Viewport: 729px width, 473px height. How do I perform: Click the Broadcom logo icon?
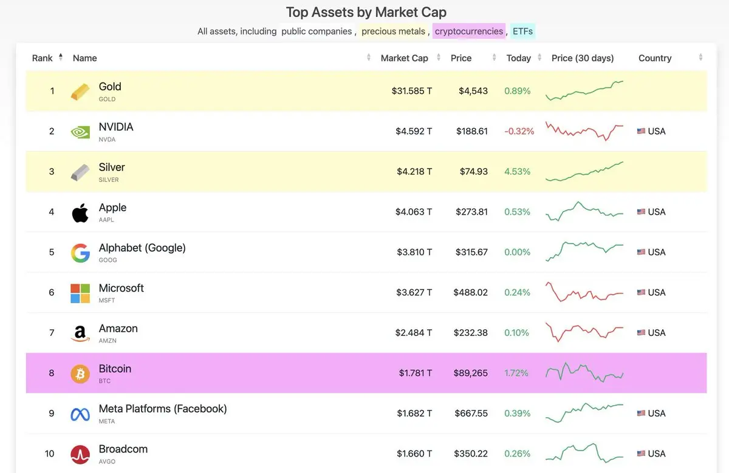pos(80,454)
